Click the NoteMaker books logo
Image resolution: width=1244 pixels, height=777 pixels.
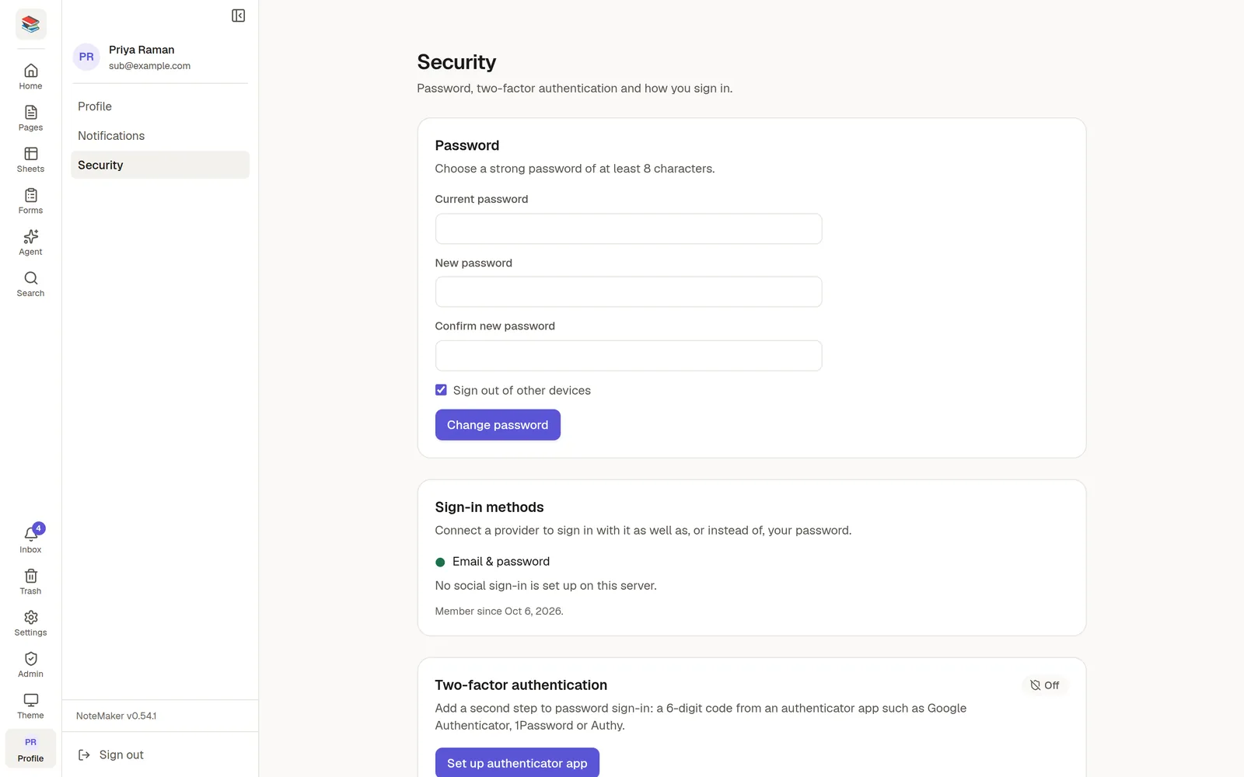point(30,24)
